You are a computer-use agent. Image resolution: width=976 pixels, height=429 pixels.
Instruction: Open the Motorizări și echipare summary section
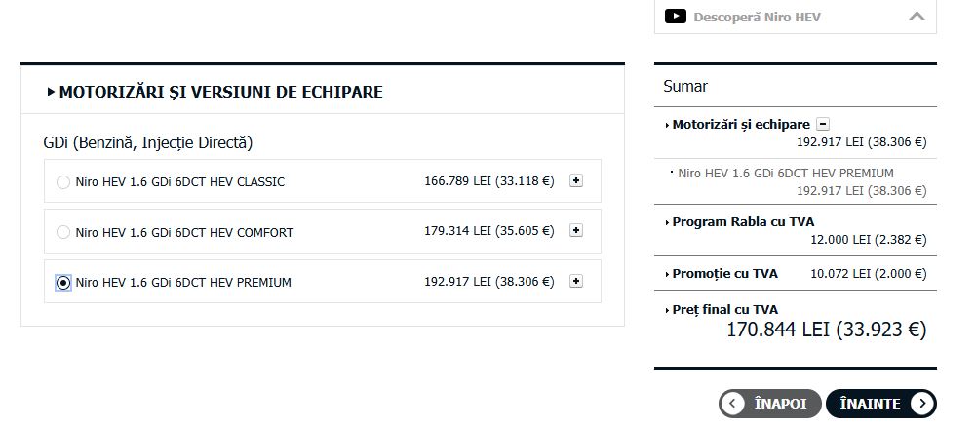tap(741, 125)
